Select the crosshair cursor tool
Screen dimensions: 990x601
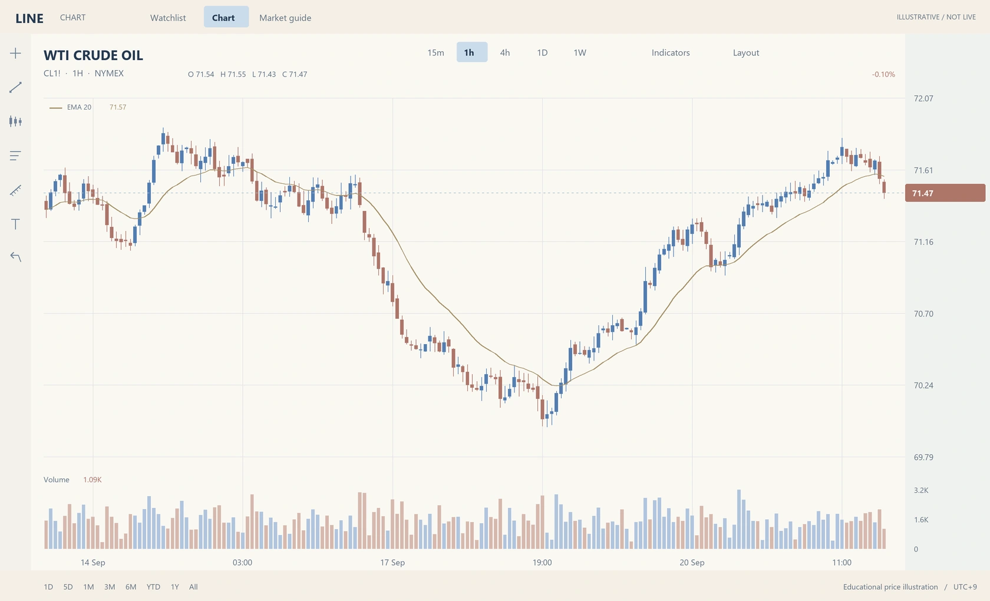point(15,53)
